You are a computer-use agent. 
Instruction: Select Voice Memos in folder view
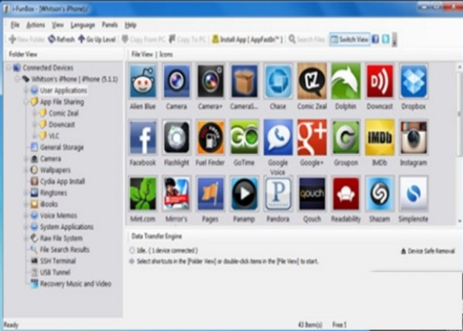click(54, 215)
